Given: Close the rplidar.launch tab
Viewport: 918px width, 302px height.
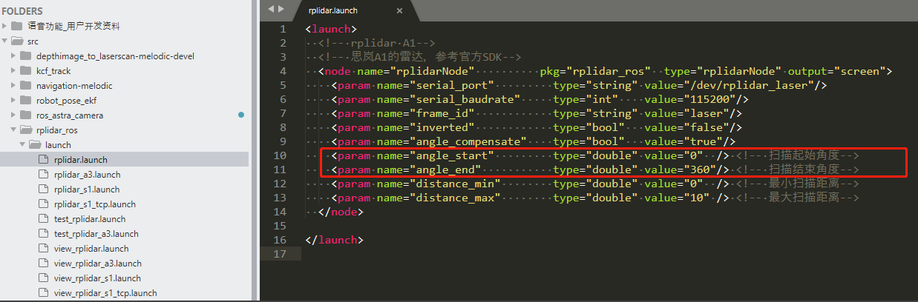Looking at the screenshot, I should coord(400,11).
